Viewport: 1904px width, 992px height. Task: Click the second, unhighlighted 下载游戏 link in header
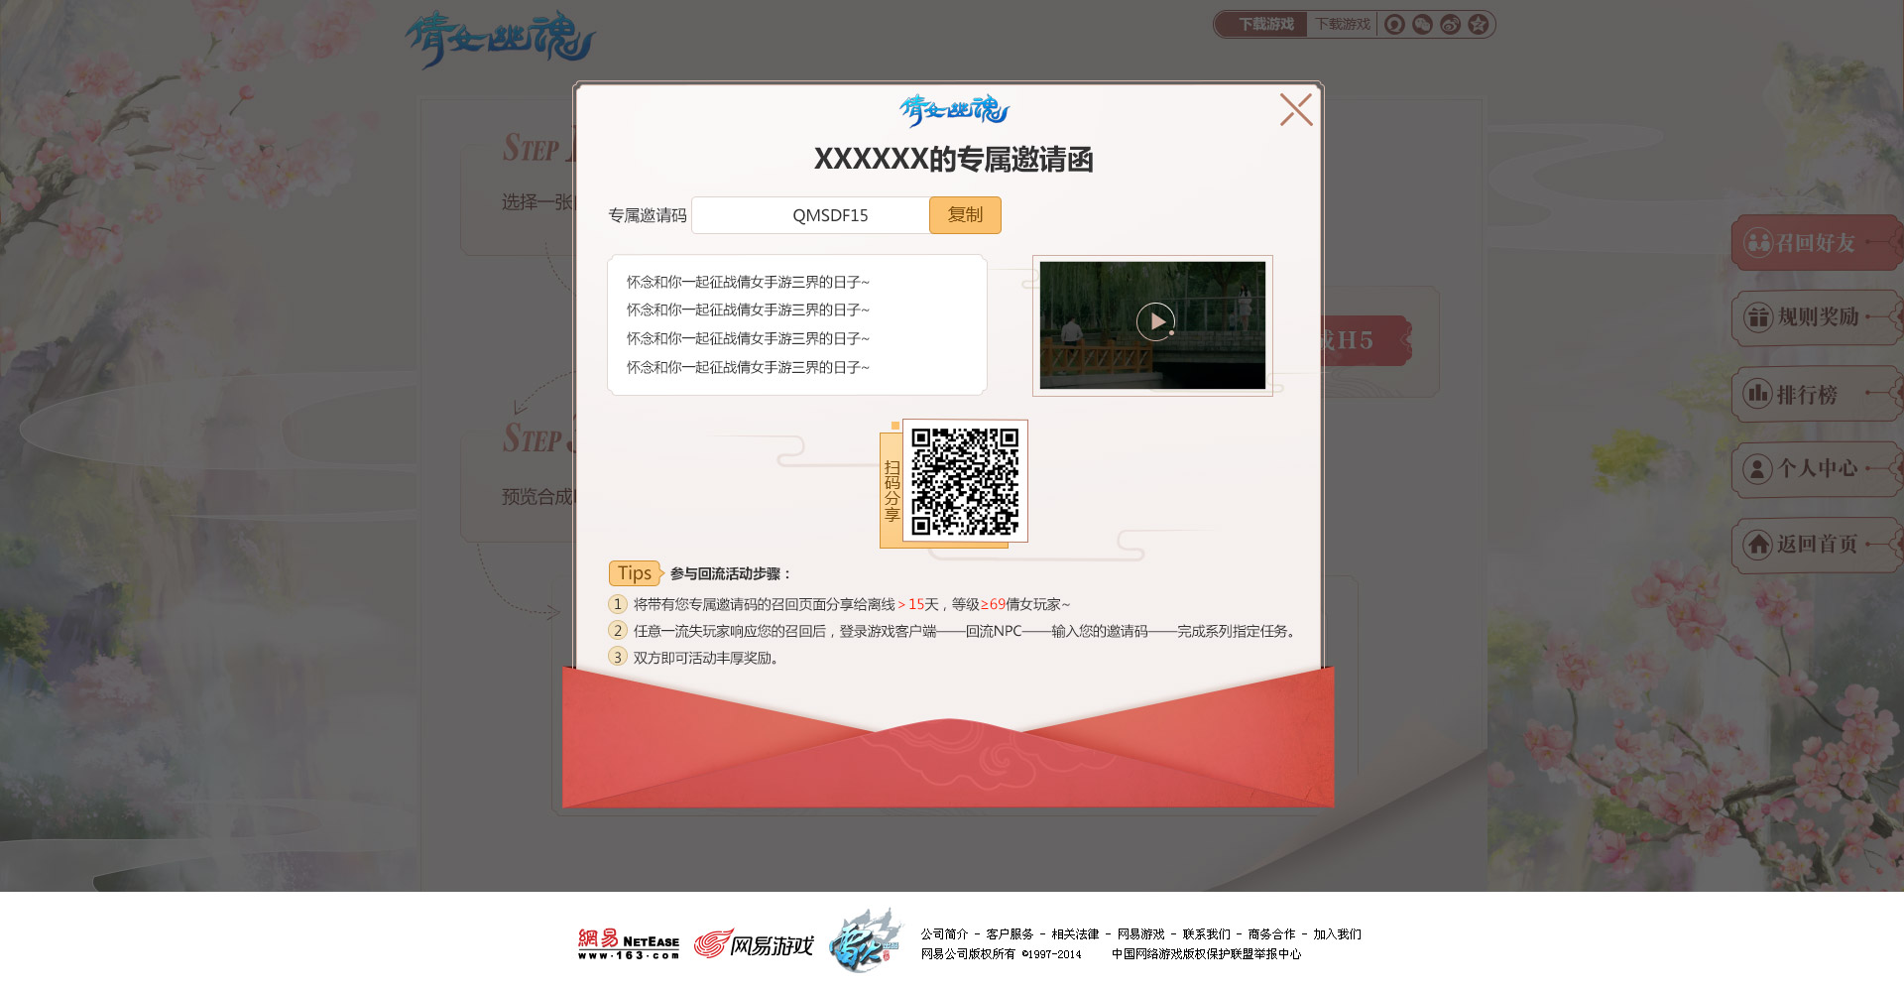[1343, 24]
